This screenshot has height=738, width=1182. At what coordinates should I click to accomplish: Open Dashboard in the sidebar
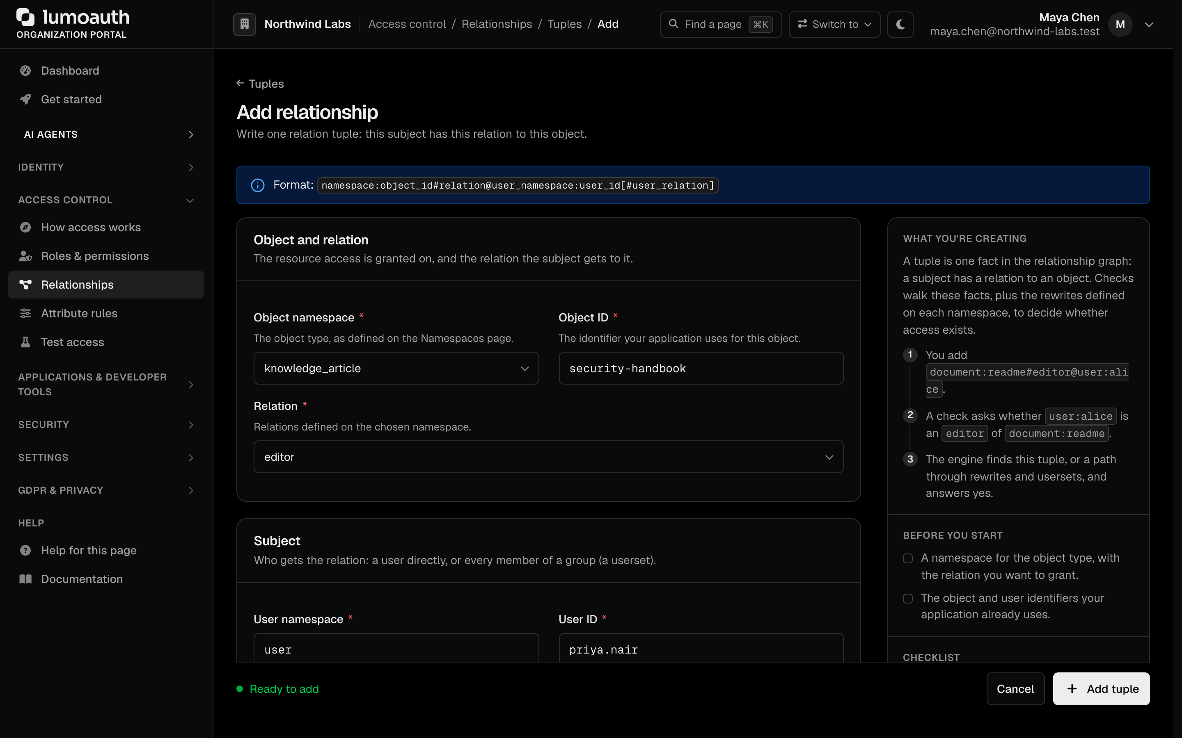106,71
